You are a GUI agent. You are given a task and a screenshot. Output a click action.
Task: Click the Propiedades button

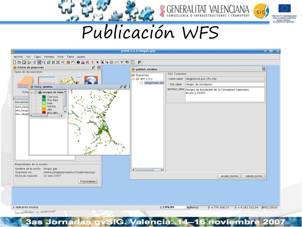click(88, 181)
